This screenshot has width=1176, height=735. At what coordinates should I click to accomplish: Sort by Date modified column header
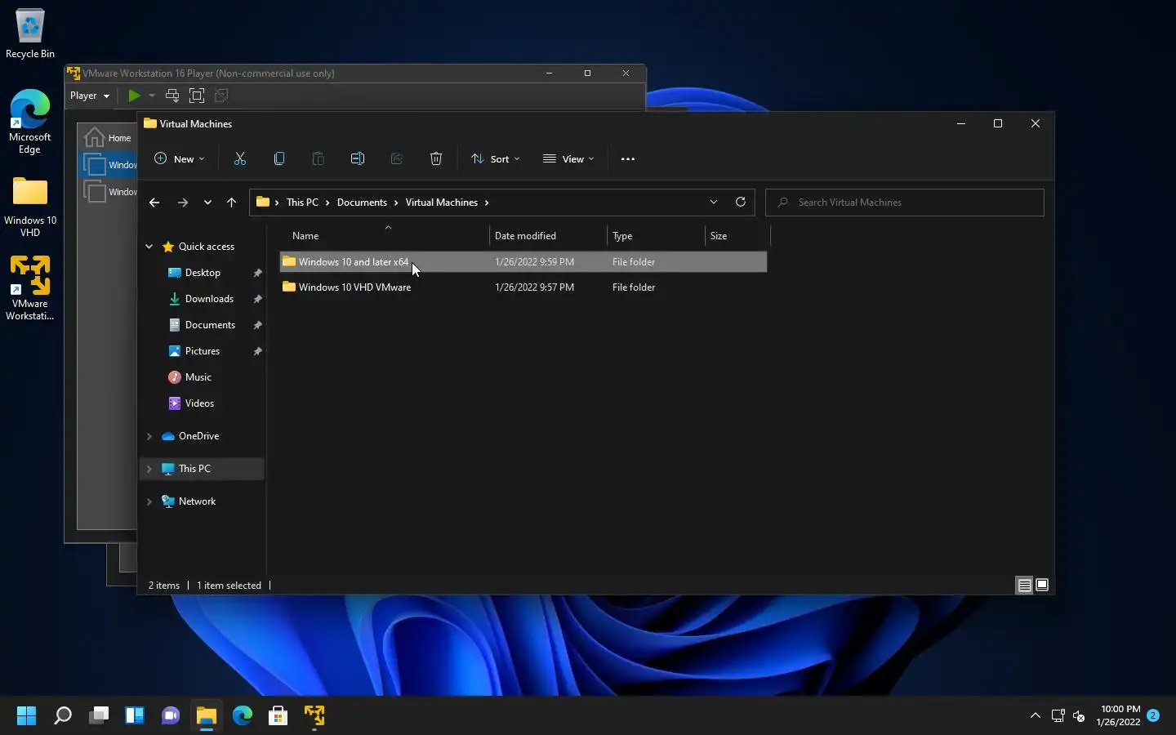[x=549, y=236]
